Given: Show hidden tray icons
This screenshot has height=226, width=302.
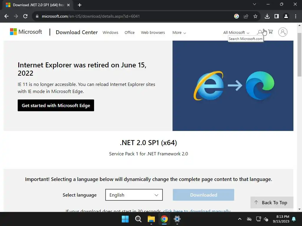Looking at the screenshot, I should 240,219.
